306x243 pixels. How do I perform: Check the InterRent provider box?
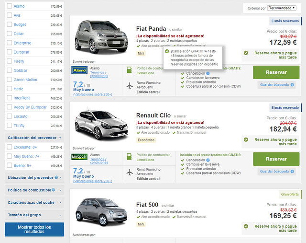pyautogui.click(x=10, y=98)
